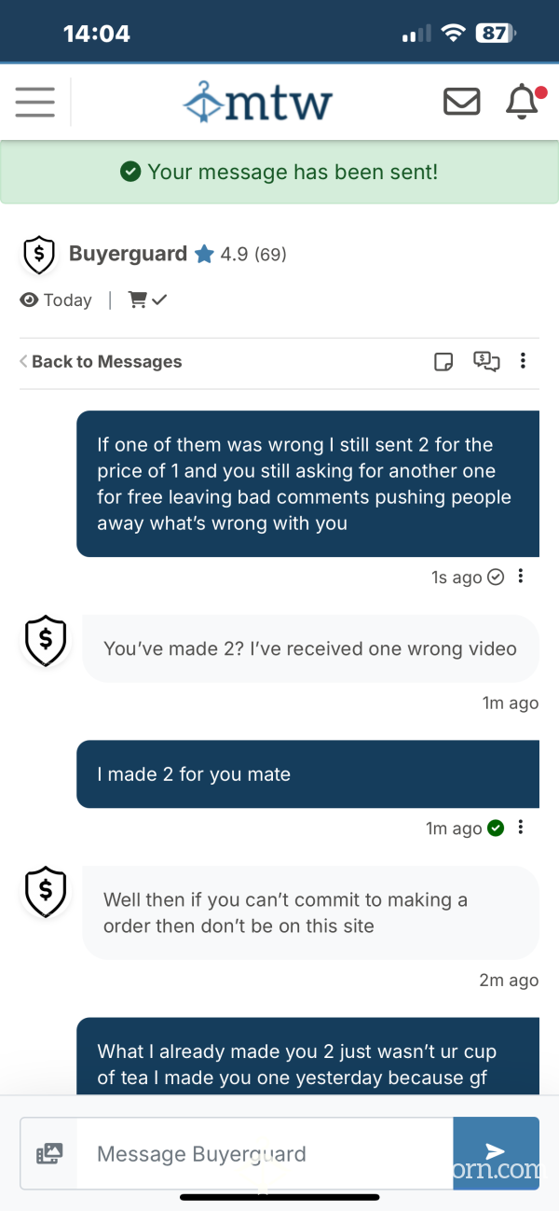Focus the Message Buyerguard input field

pos(266,1154)
